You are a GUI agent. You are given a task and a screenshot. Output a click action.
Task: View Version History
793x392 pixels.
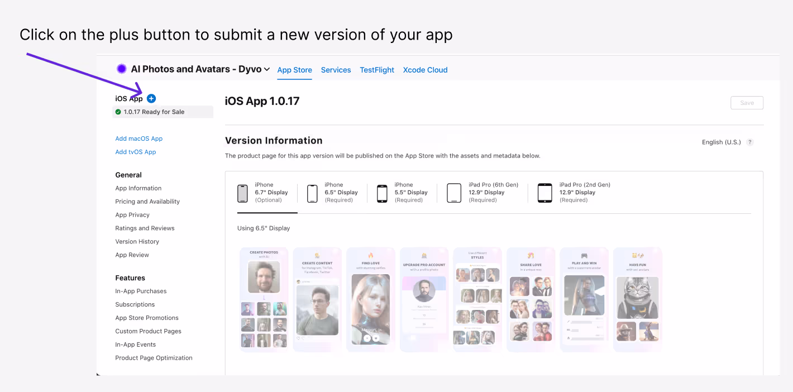point(137,242)
